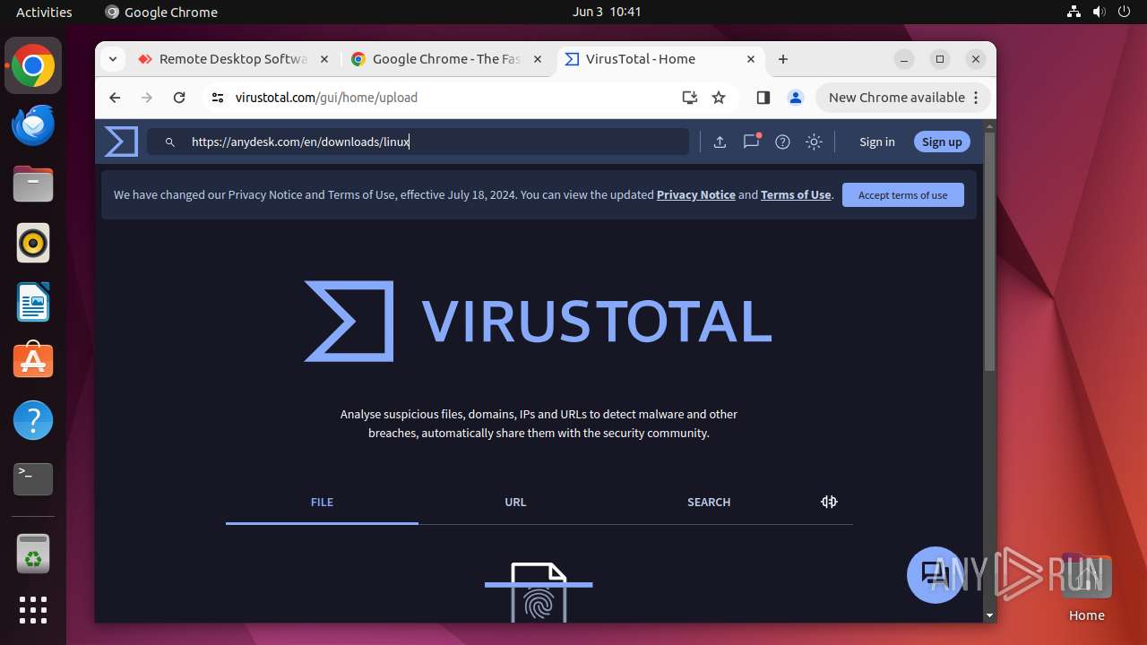Click the browser forward arrow
Viewport: 1147px width, 645px height.
tap(147, 98)
